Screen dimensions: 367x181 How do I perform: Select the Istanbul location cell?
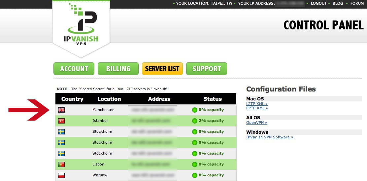[100, 121]
